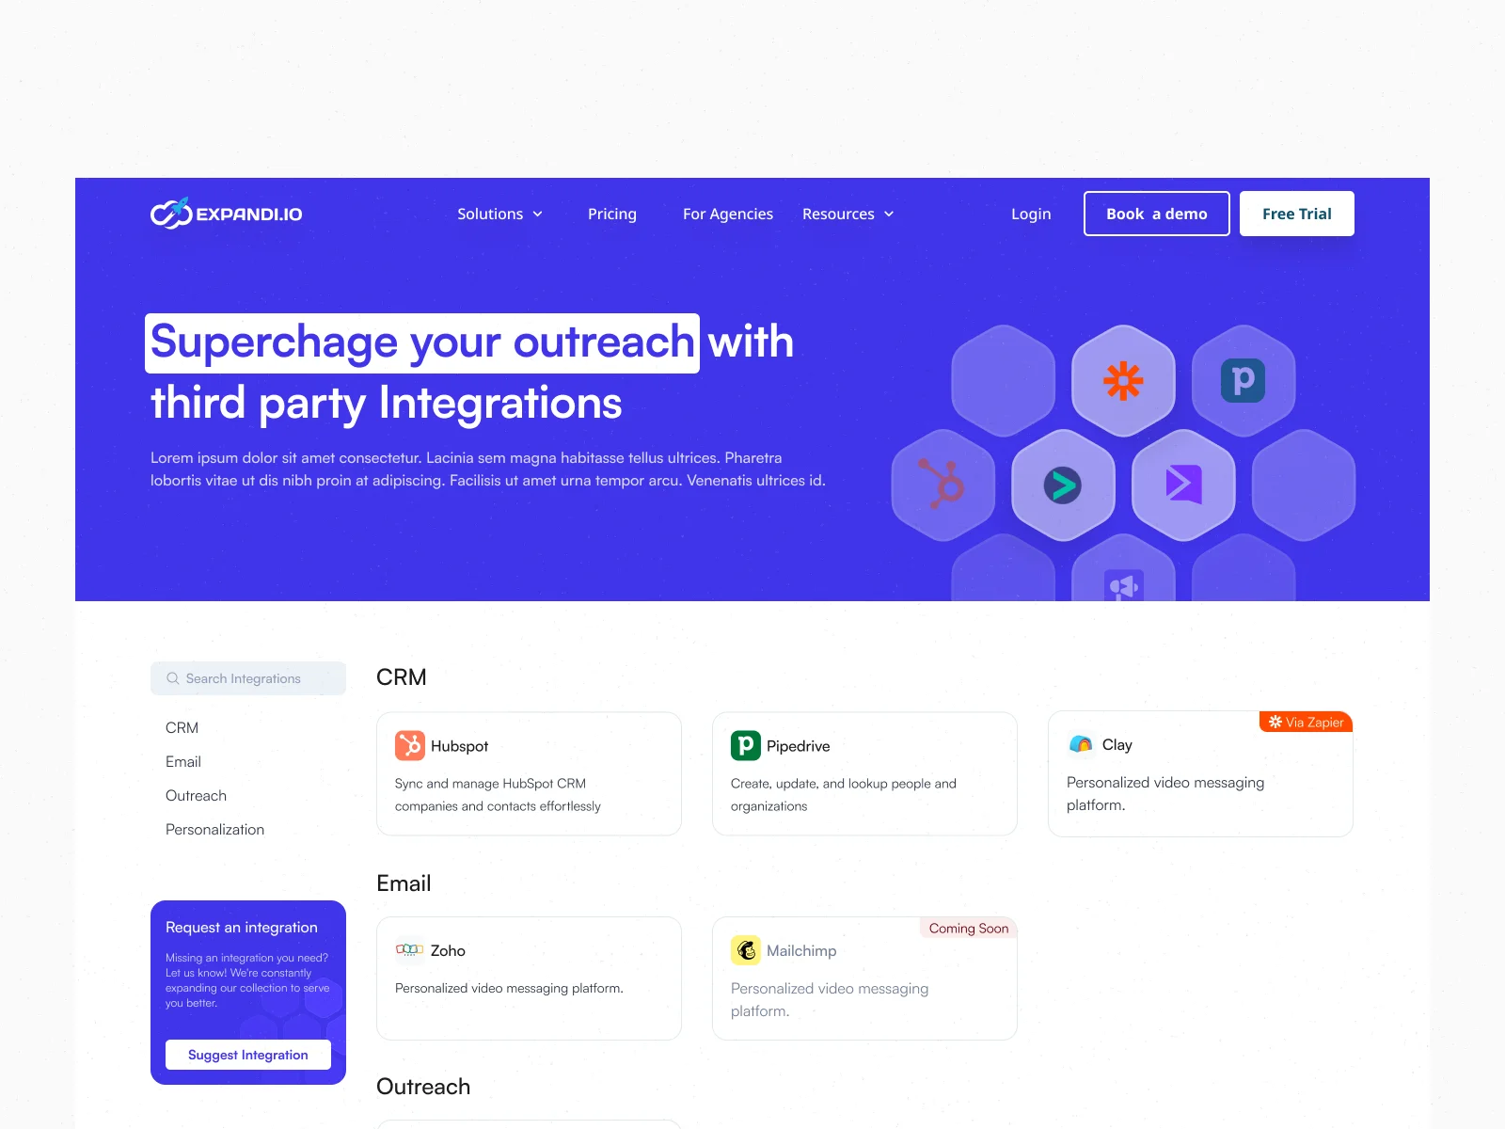Click Book a demo button
The height and width of the screenshot is (1129, 1505).
(1157, 214)
